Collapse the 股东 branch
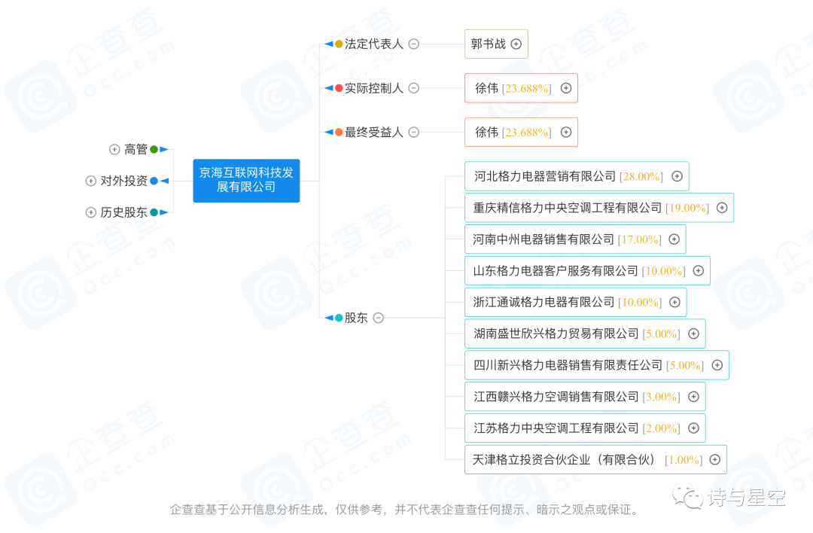813x533 pixels. [379, 318]
